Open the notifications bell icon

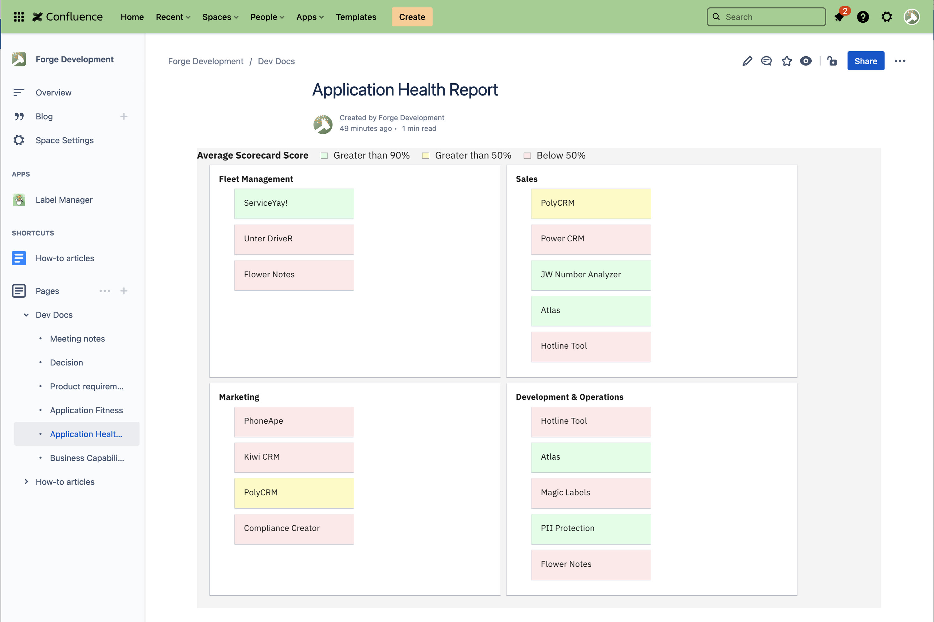[x=839, y=17]
